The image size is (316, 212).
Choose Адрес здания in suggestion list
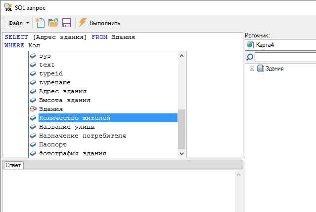click(63, 91)
